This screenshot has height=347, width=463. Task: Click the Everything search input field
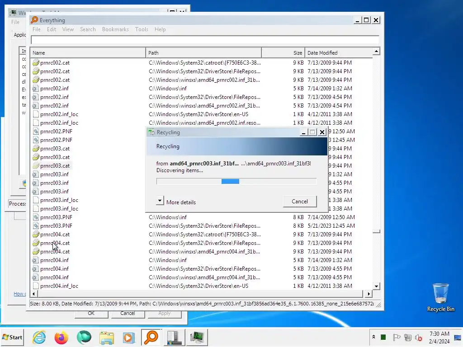coord(205,40)
